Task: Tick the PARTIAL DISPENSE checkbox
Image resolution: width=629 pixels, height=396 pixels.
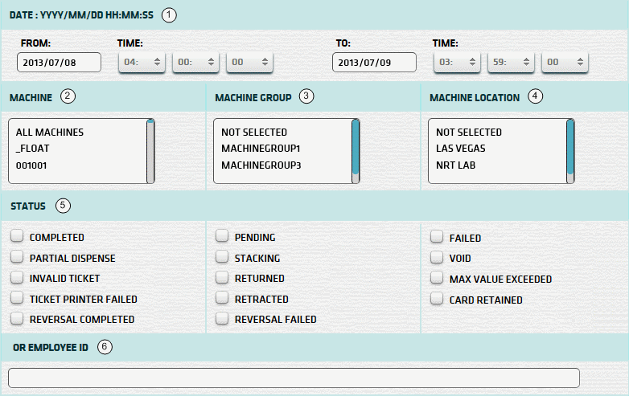Action: pyautogui.click(x=17, y=258)
